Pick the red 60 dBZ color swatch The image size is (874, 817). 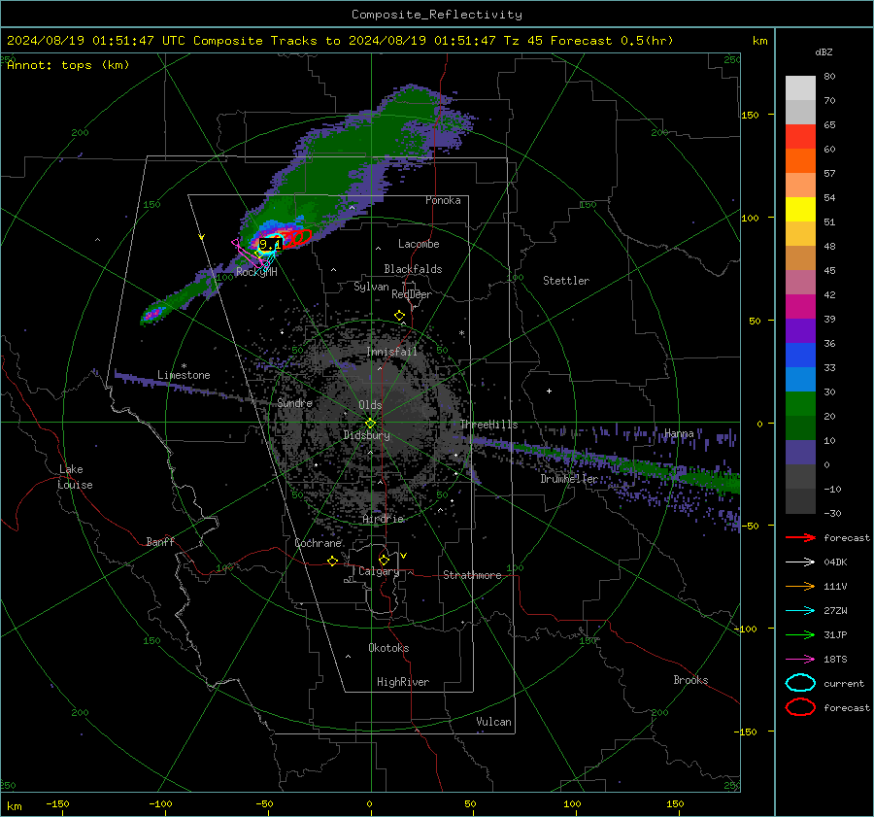pos(800,137)
